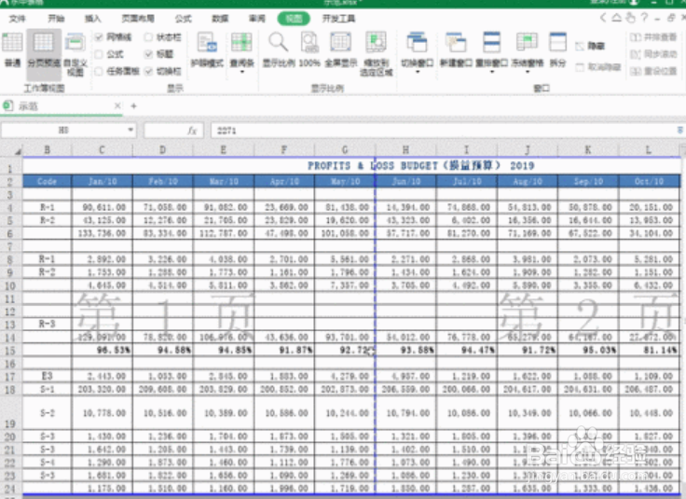Click the fx insert function icon
Screen dimensions: 686x499
(192, 131)
